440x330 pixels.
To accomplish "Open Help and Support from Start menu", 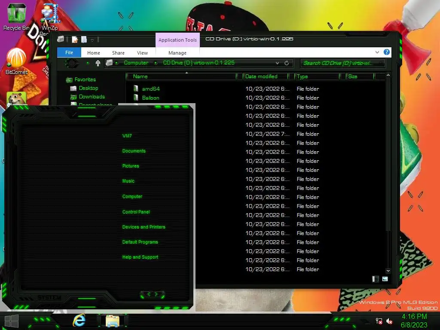I will pos(140,257).
